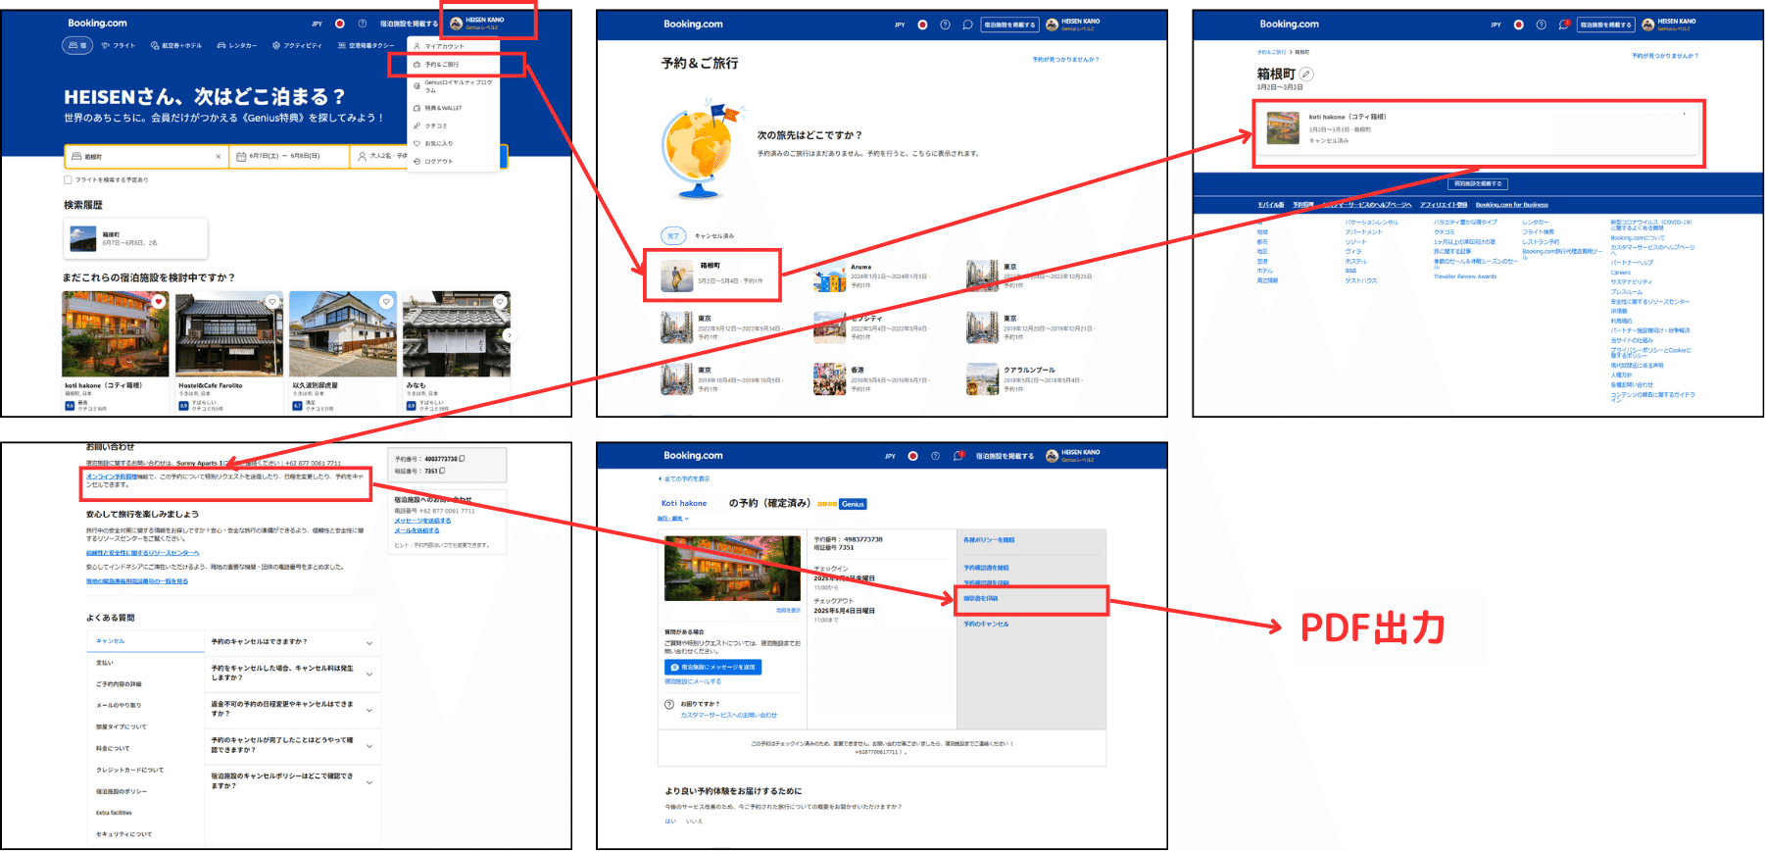The width and height of the screenshot is (1765, 851).
Task: Open the 箱根町 search history card
Action: point(135,238)
